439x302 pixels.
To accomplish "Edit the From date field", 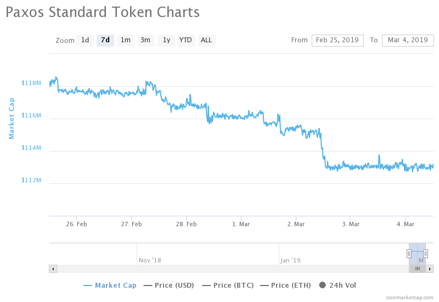I will click(x=337, y=40).
